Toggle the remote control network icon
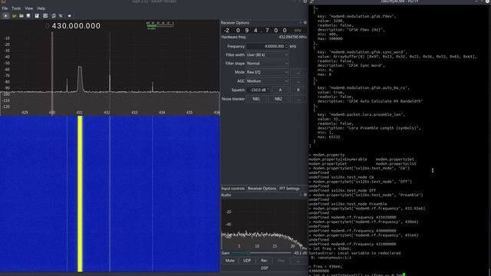 (54, 15)
